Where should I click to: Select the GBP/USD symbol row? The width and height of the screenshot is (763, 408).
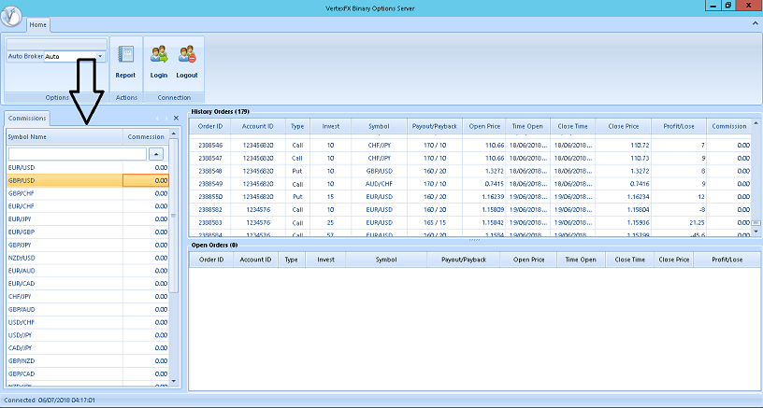(x=88, y=180)
